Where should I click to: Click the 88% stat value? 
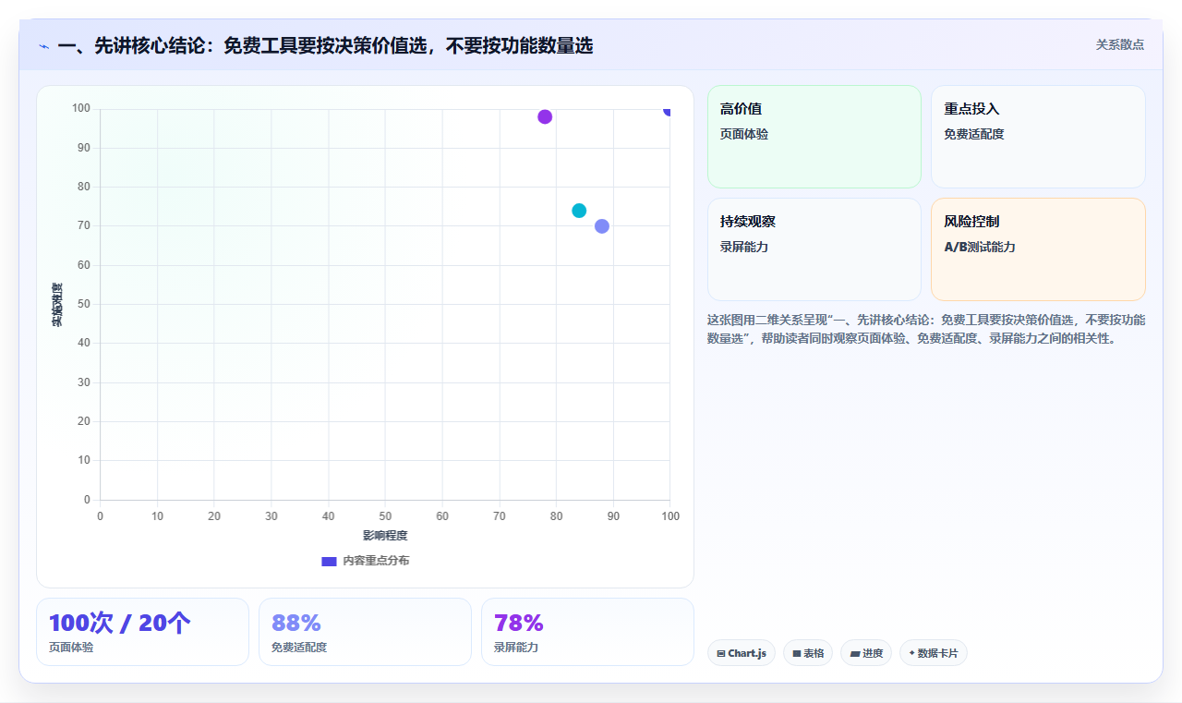click(x=296, y=624)
